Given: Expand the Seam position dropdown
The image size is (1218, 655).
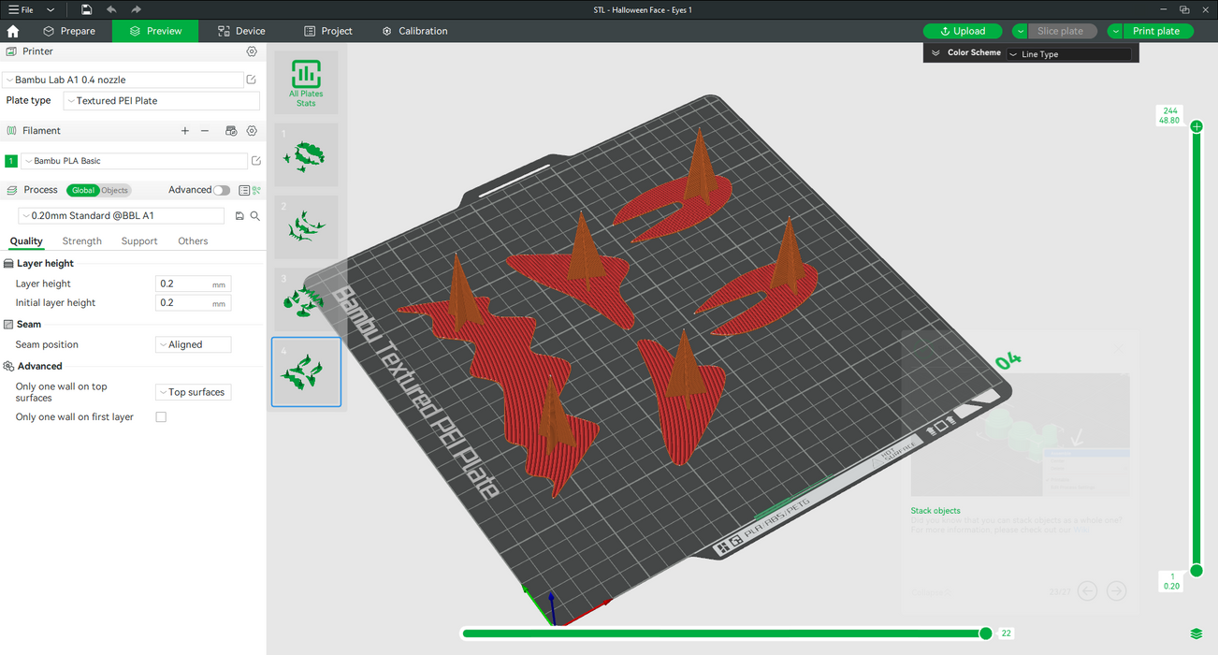Looking at the screenshot, I should tap(193, 344).
